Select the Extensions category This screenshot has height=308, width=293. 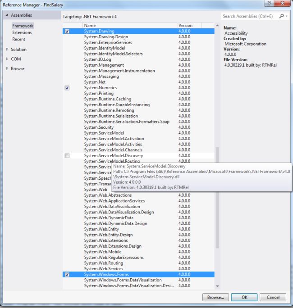(22, 32)
